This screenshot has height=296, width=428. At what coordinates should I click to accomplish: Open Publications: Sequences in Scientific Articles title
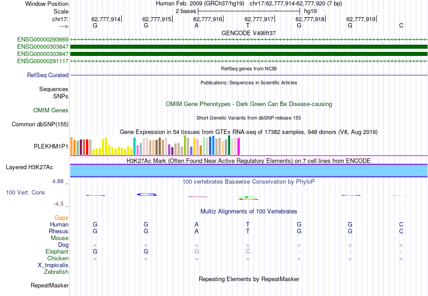click(249, 83)
